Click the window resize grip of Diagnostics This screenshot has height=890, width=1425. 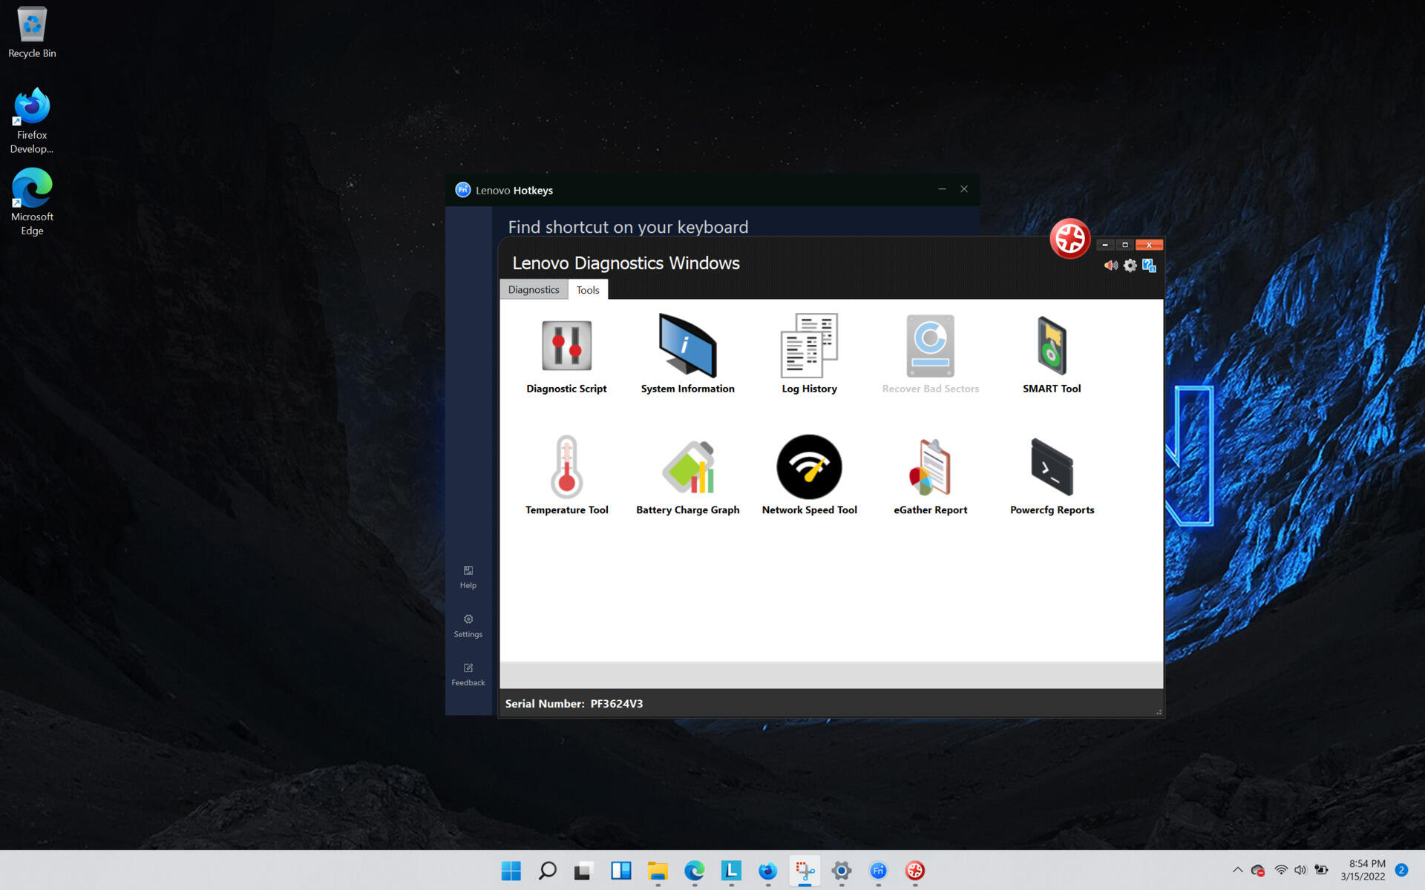pos(1159,712)
